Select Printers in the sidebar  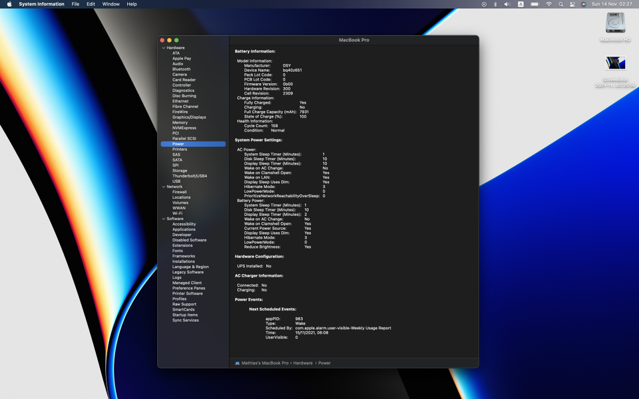pos(179,150)
